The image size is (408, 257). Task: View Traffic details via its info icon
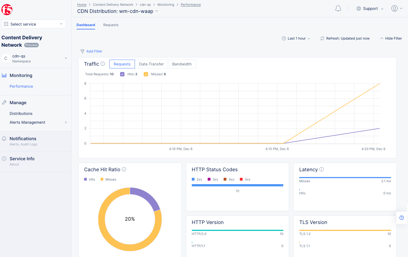click(102, 63)
